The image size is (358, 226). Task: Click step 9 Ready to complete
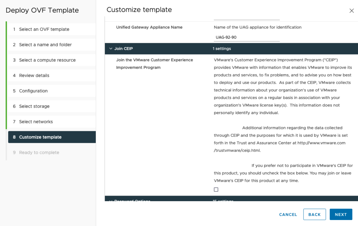pyautogui.click(x=39, y=153)
